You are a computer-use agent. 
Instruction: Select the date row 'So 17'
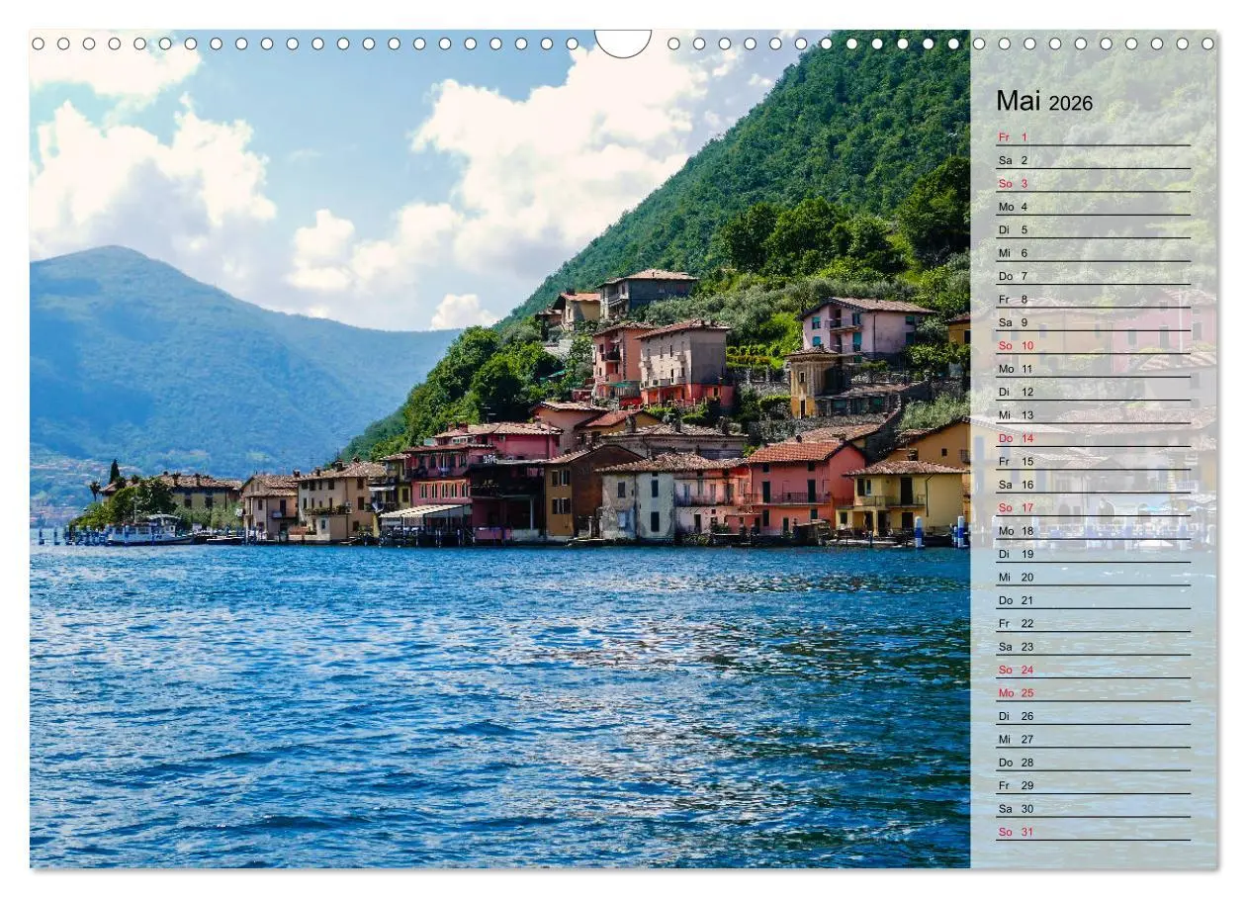pos(1093,507)
